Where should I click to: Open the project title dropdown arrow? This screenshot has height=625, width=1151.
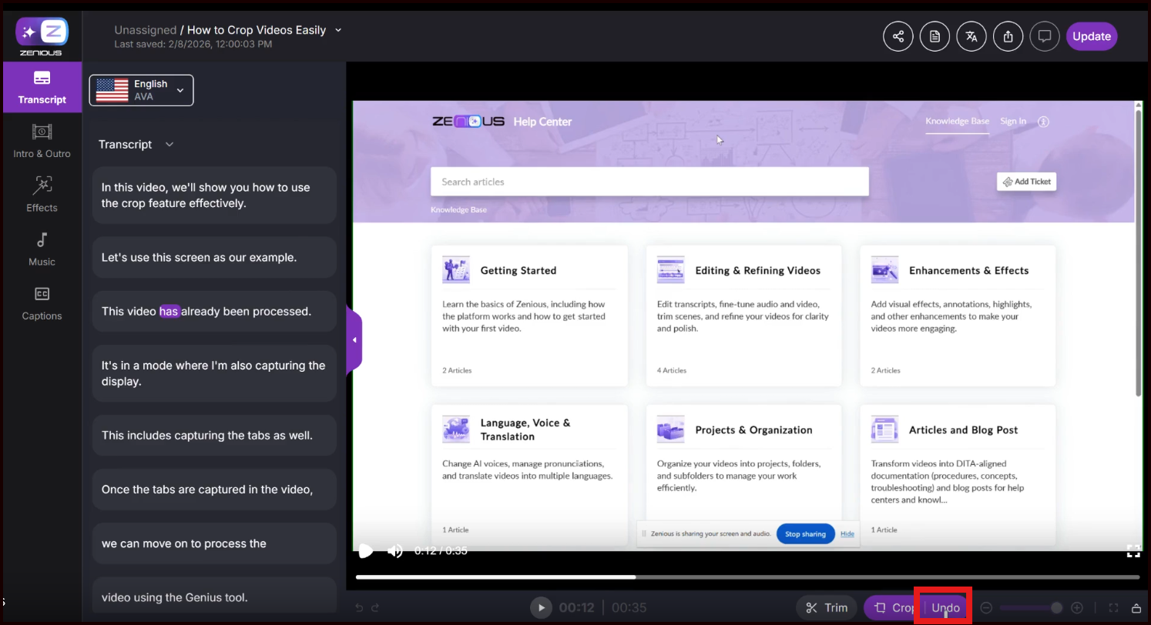coord(338,30)
